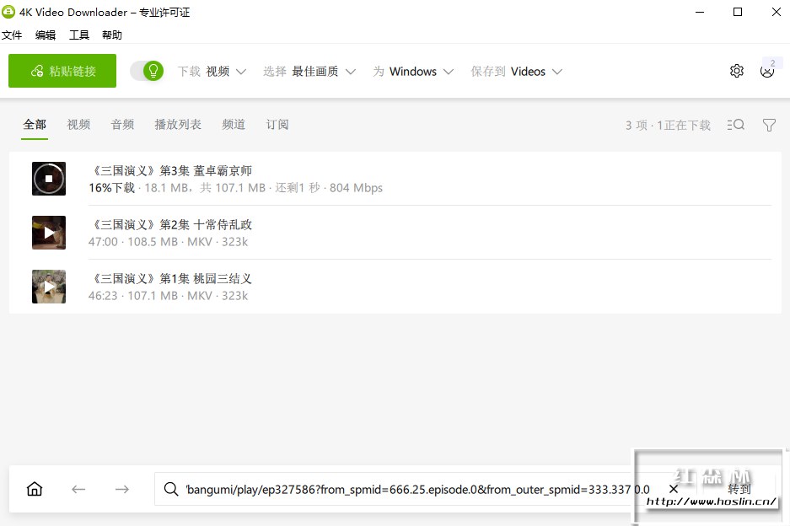Click the green Paste Link button
This screenshot has width=790, height=526.
[62, 71]
